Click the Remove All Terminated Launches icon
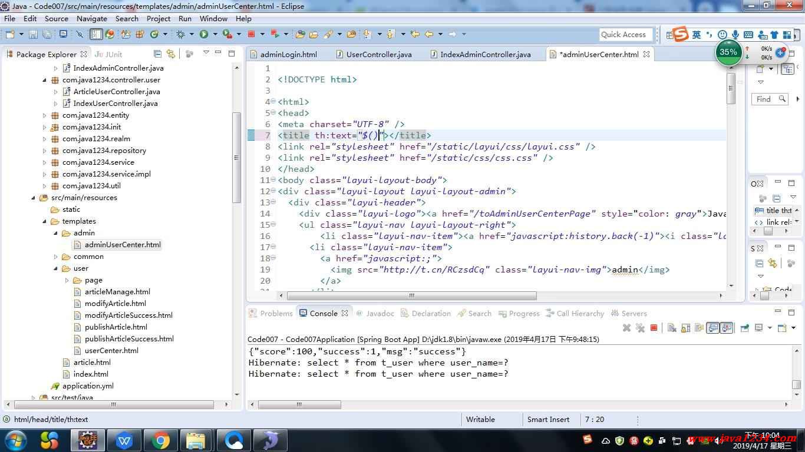Screen dimensions: 805x452 click(640, 328)
